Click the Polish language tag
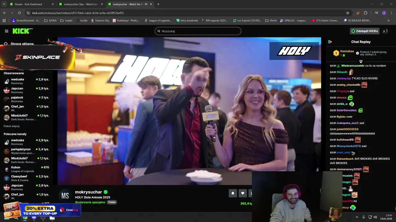Image resolution: width=396 pixels, height=222 pixels. (x=112, y=202)
